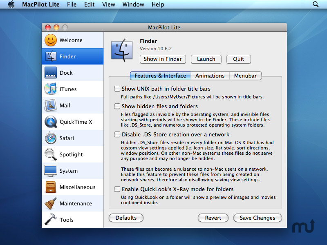Choose the iTunes CD icon
The image size is (327, 245).
(50, 89)
